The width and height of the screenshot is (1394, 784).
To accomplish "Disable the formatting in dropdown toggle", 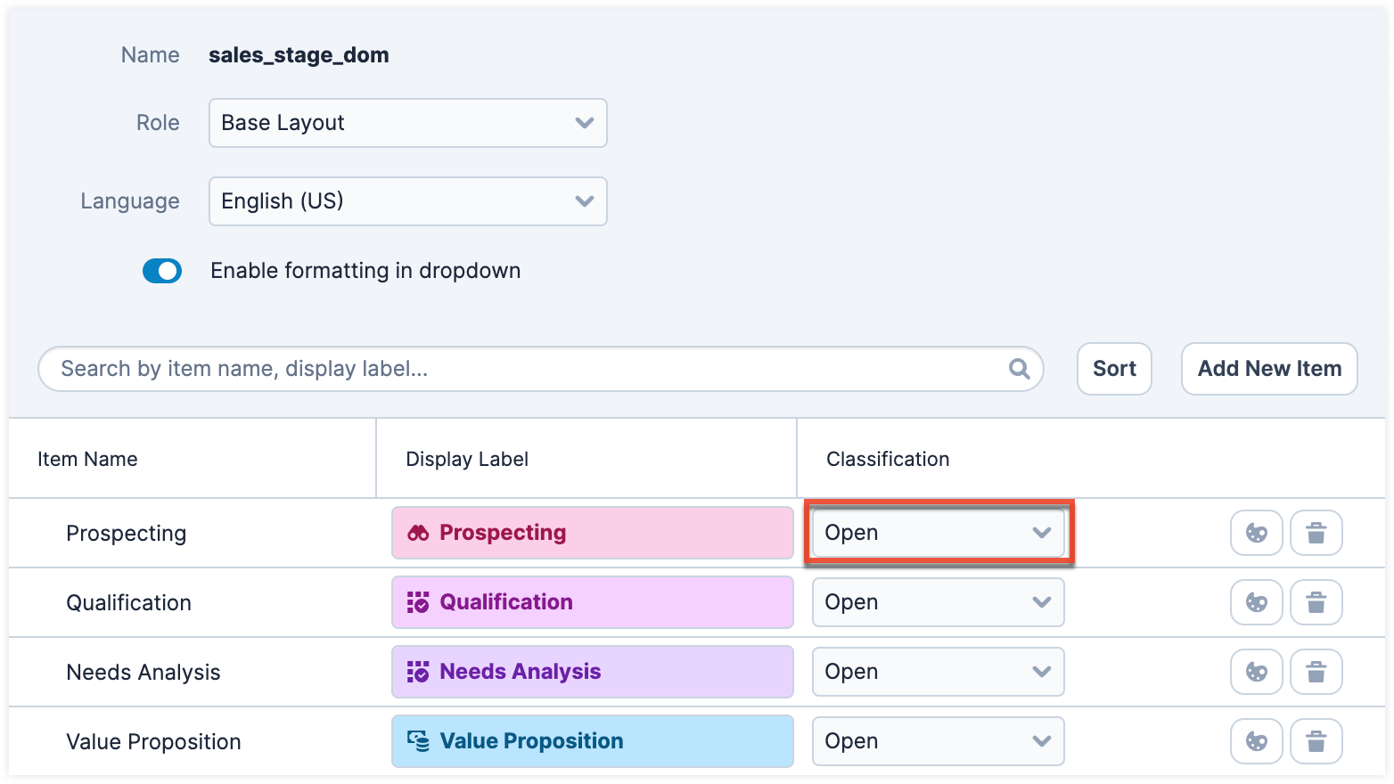I will (x=162, y=271).
